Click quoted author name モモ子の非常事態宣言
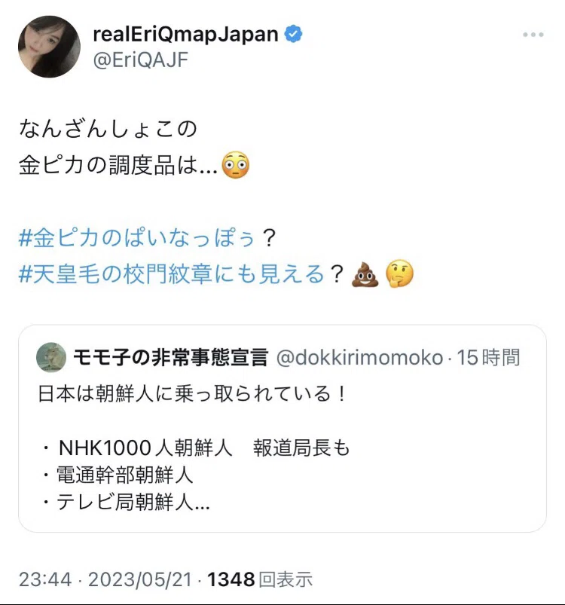Screen dimensions: 565x605 coord(170,357)
